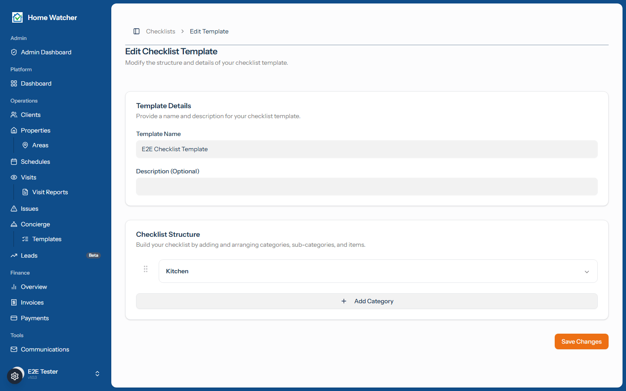Click the Visits eye icon
This screenshot has height=391, width=626.
(14, 177)
